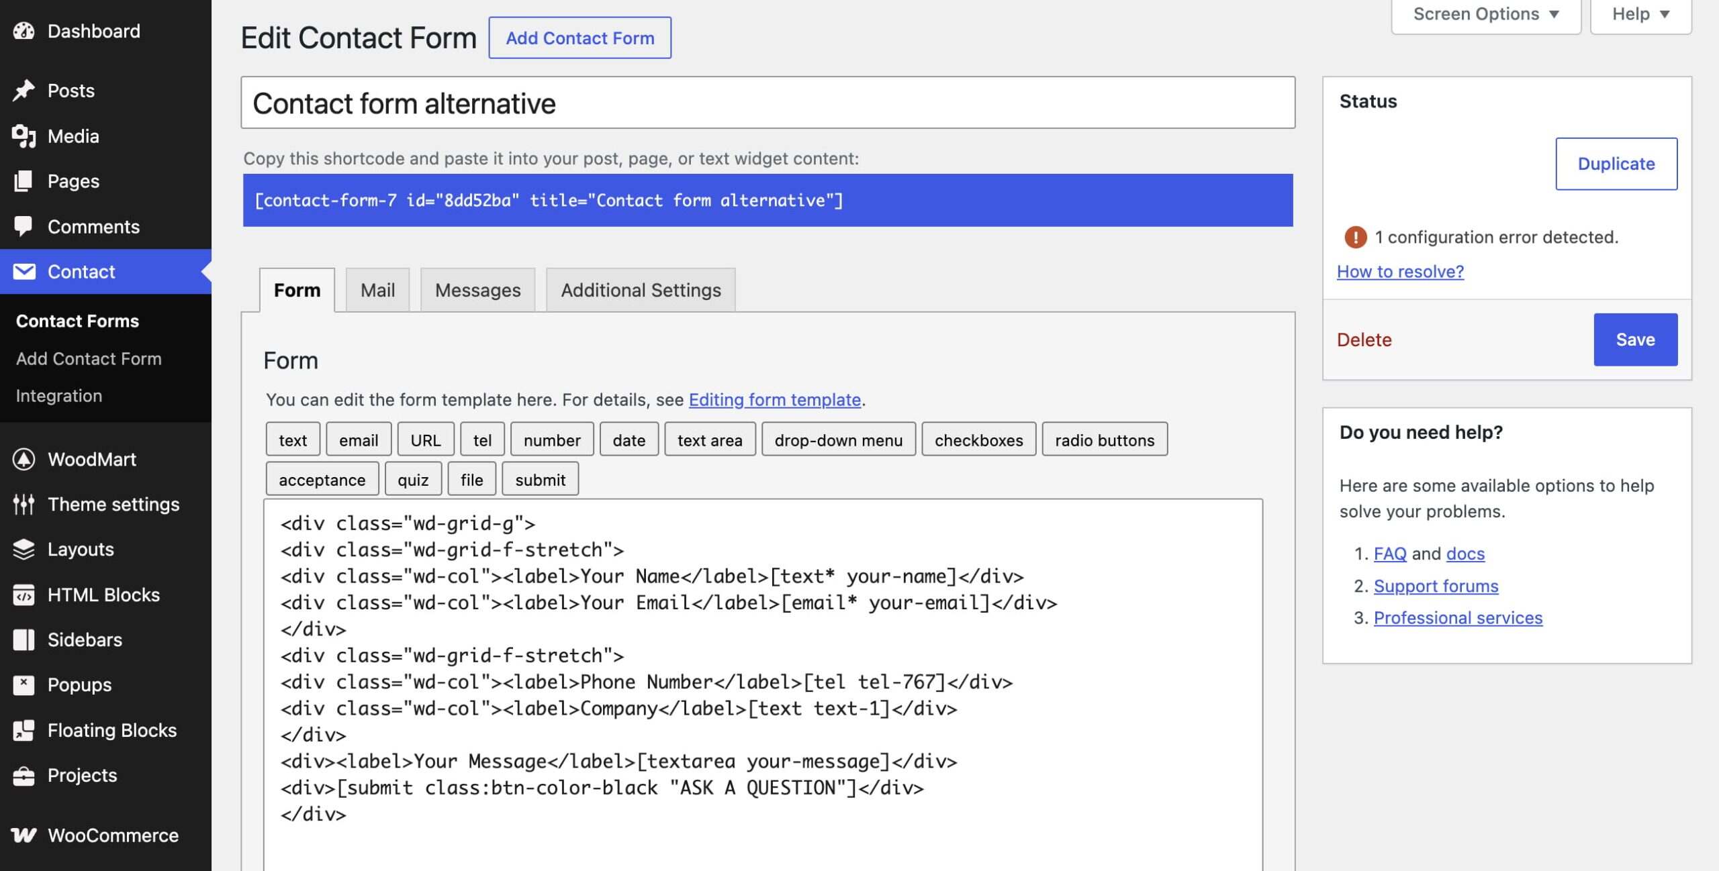Insert a radio buttons tag

(x=1105, y=440)
